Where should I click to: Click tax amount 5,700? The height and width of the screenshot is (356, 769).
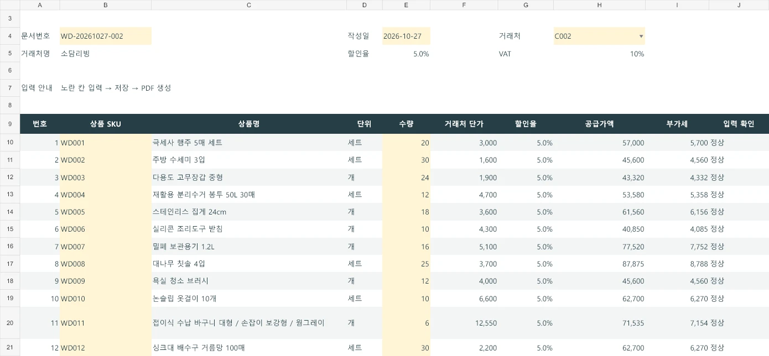[699, 143]
